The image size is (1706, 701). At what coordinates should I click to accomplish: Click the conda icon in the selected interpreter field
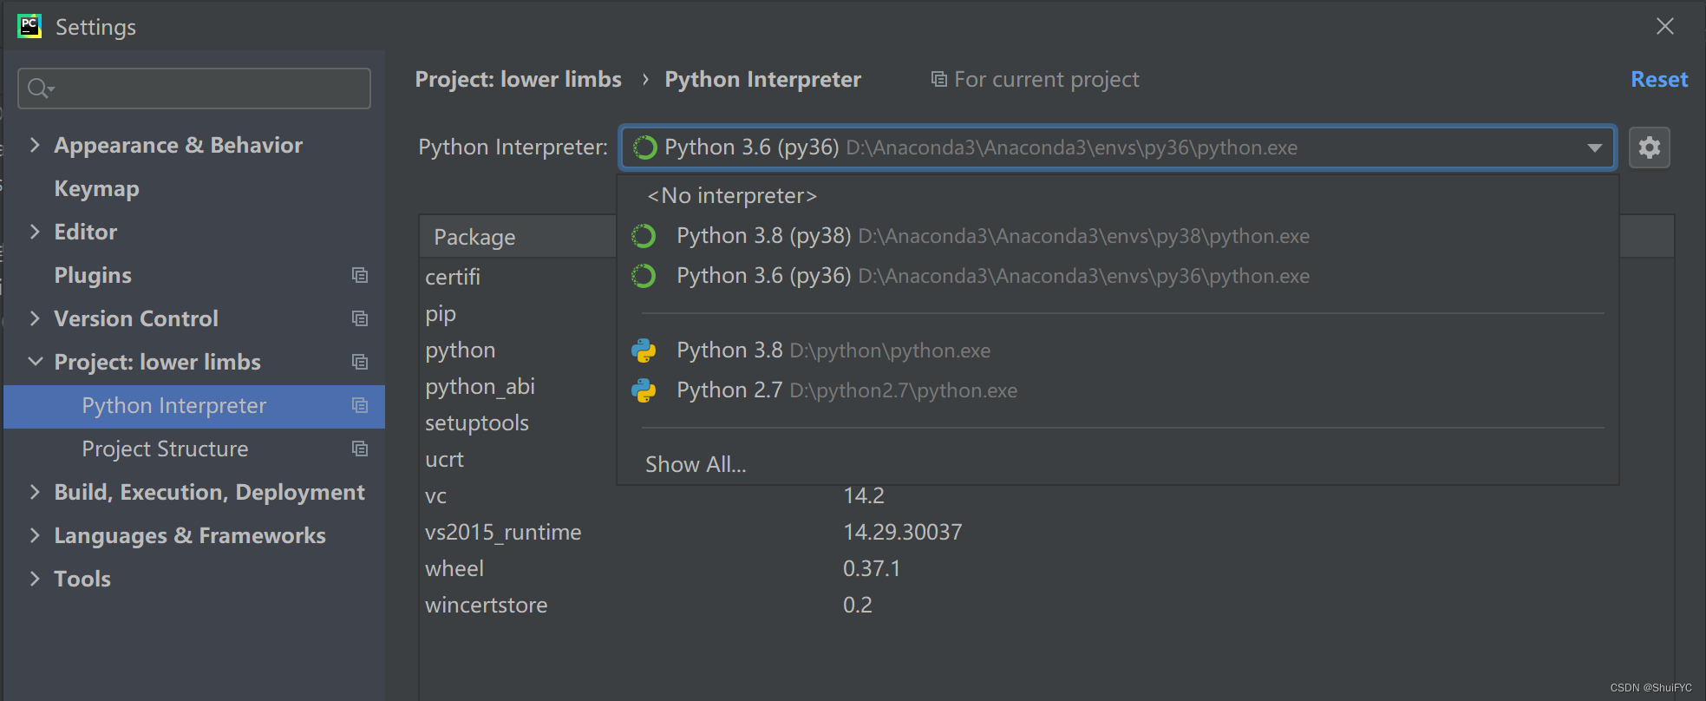pyautogui.click(x=644, y=147)
